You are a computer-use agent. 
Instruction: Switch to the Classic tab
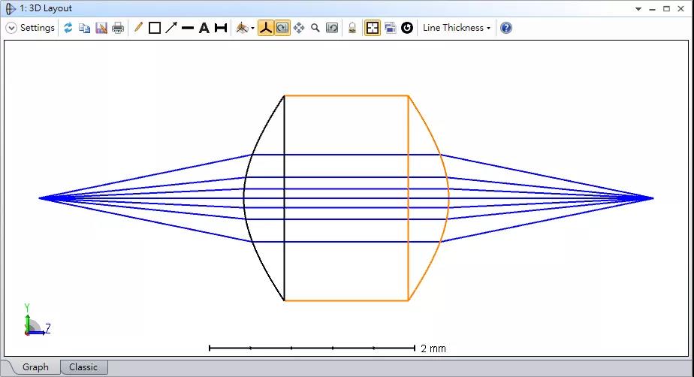[x=83, y=367]
